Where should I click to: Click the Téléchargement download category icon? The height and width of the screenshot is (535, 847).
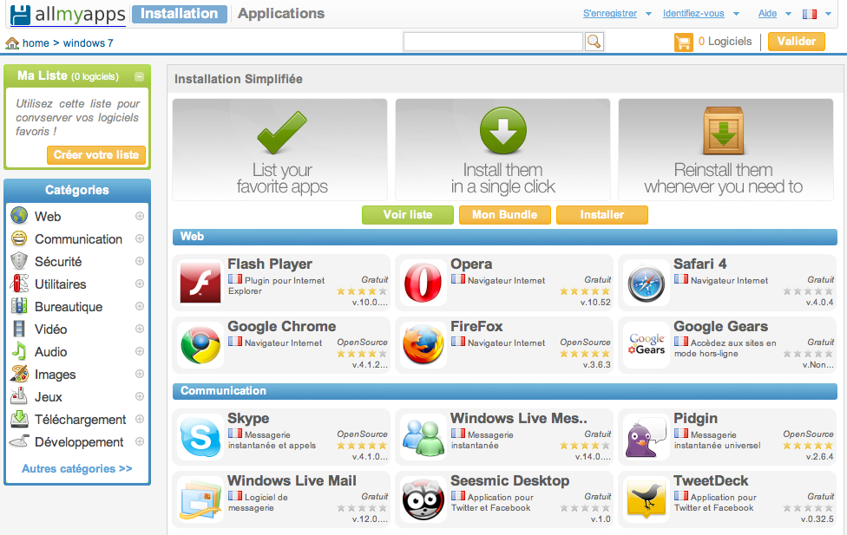click(19, 419)
